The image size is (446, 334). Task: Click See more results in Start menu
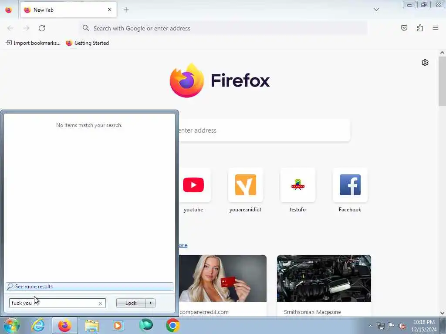(89, 287)
